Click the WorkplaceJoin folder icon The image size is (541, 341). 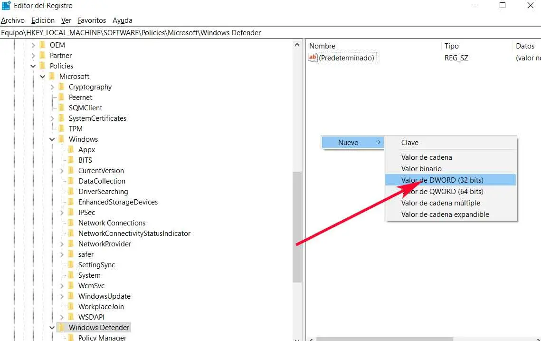point(71,306)
